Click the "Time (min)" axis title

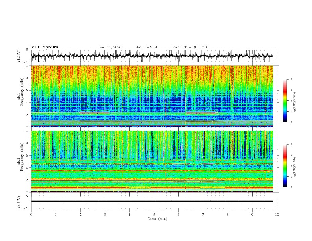[158, 219]
